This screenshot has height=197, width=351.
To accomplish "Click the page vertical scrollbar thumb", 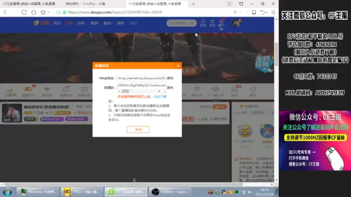I will click(276, 53).
